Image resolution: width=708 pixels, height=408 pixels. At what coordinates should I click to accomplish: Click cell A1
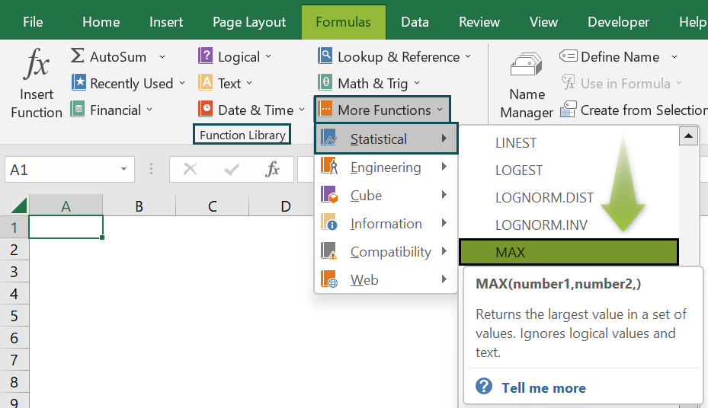click(66, 227)
